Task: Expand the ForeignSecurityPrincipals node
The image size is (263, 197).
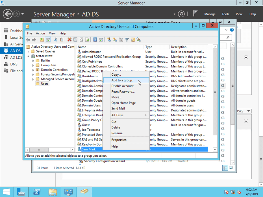Action: 33,75
